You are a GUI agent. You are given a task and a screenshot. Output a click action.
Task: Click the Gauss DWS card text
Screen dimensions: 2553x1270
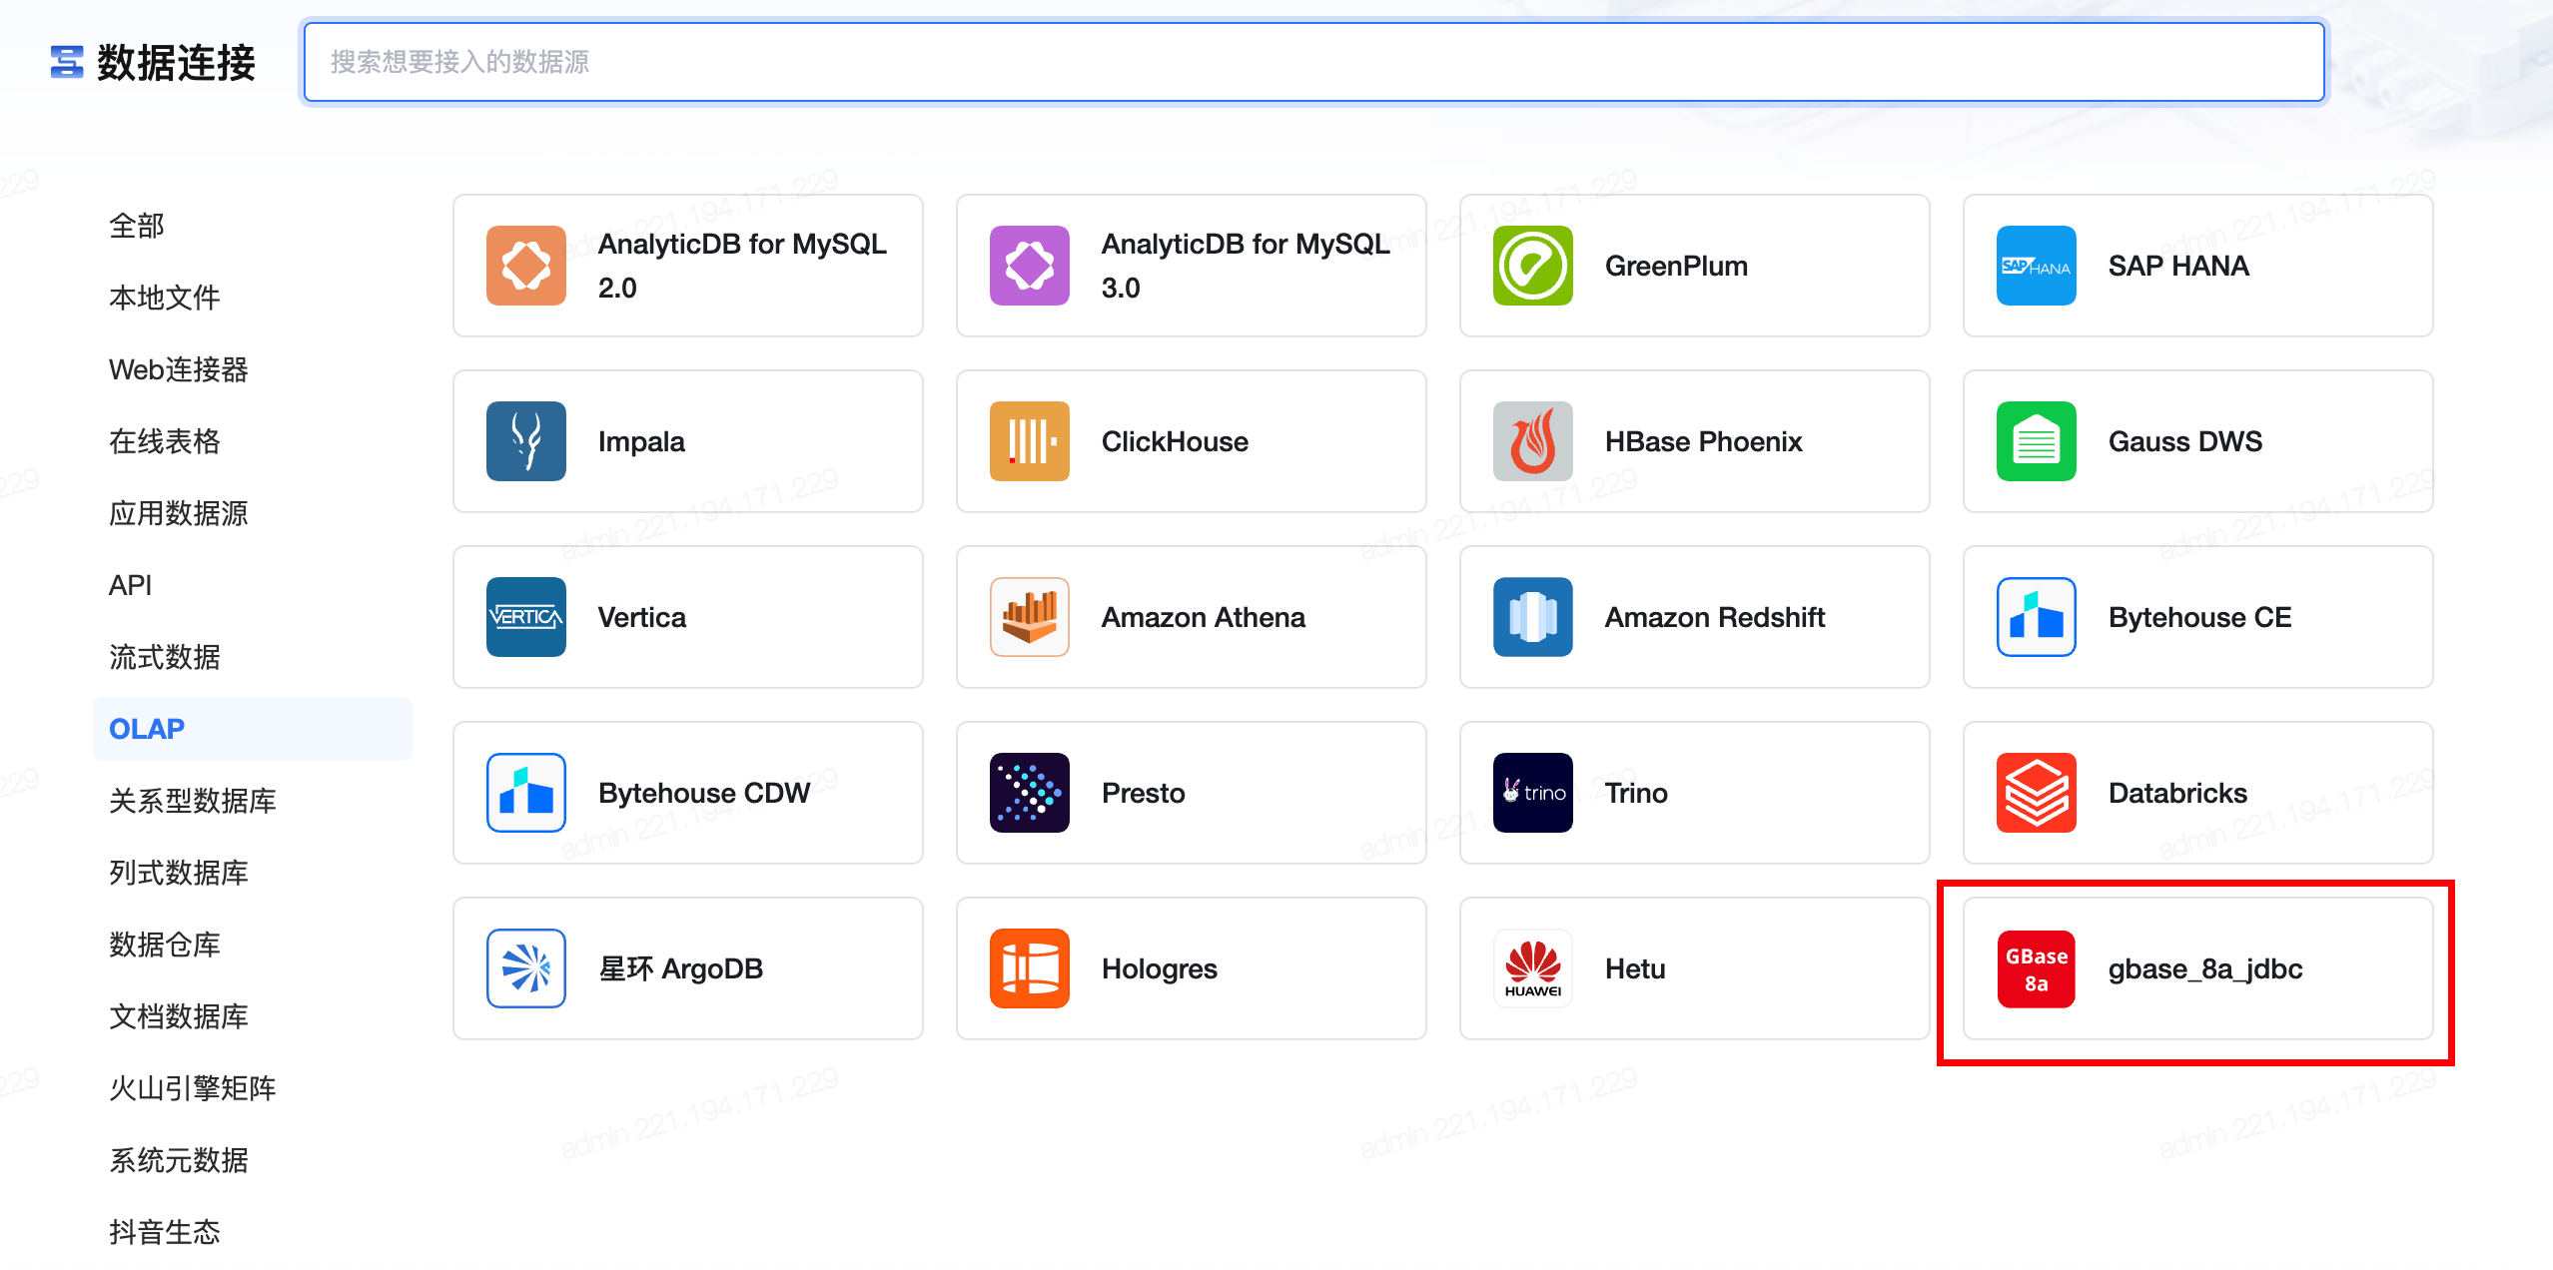tap(2185, 441)
